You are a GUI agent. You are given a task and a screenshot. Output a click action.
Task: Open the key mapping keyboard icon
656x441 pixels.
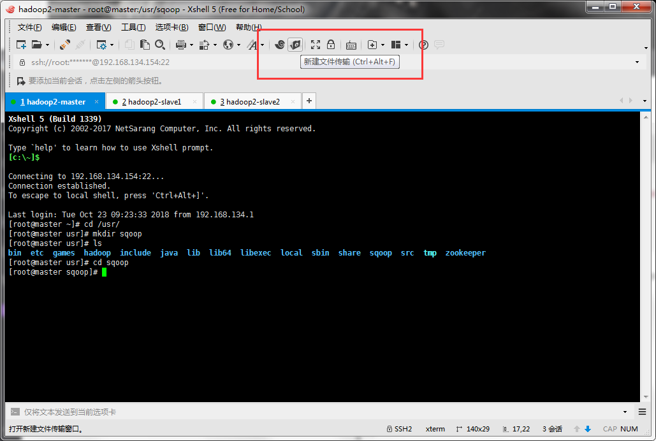[351, 45]
